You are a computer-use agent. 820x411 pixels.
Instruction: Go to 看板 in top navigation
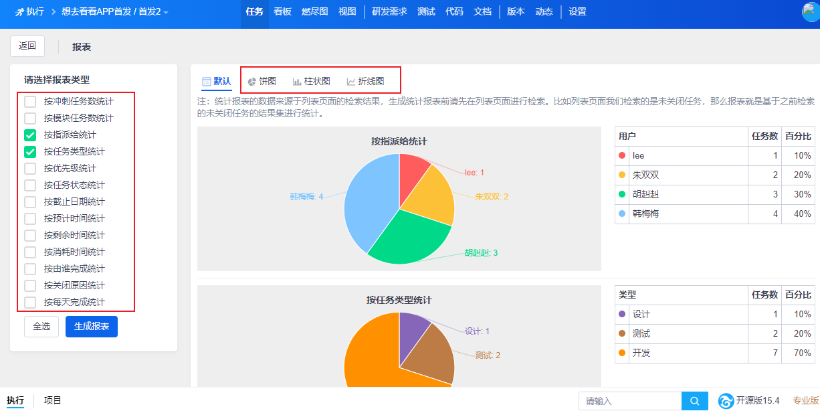pos(282,12)
